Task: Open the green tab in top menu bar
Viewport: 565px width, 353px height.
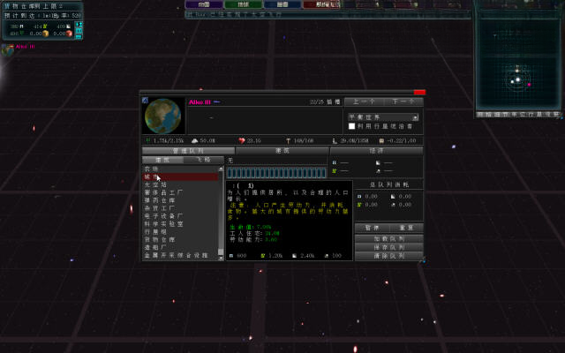Action: pyautogui.click(x=244, y=4)
